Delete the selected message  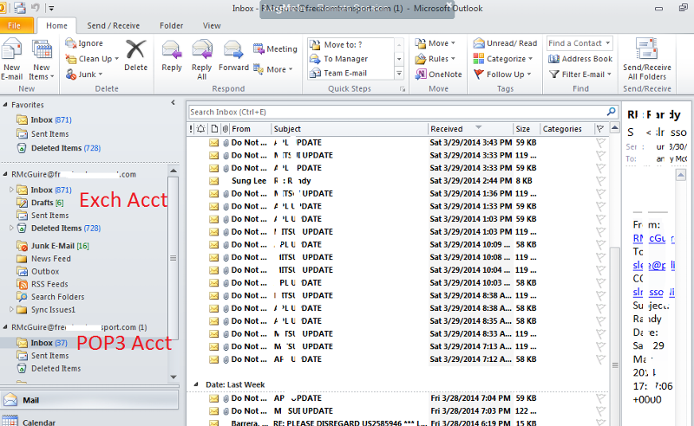tap(135, 55)
